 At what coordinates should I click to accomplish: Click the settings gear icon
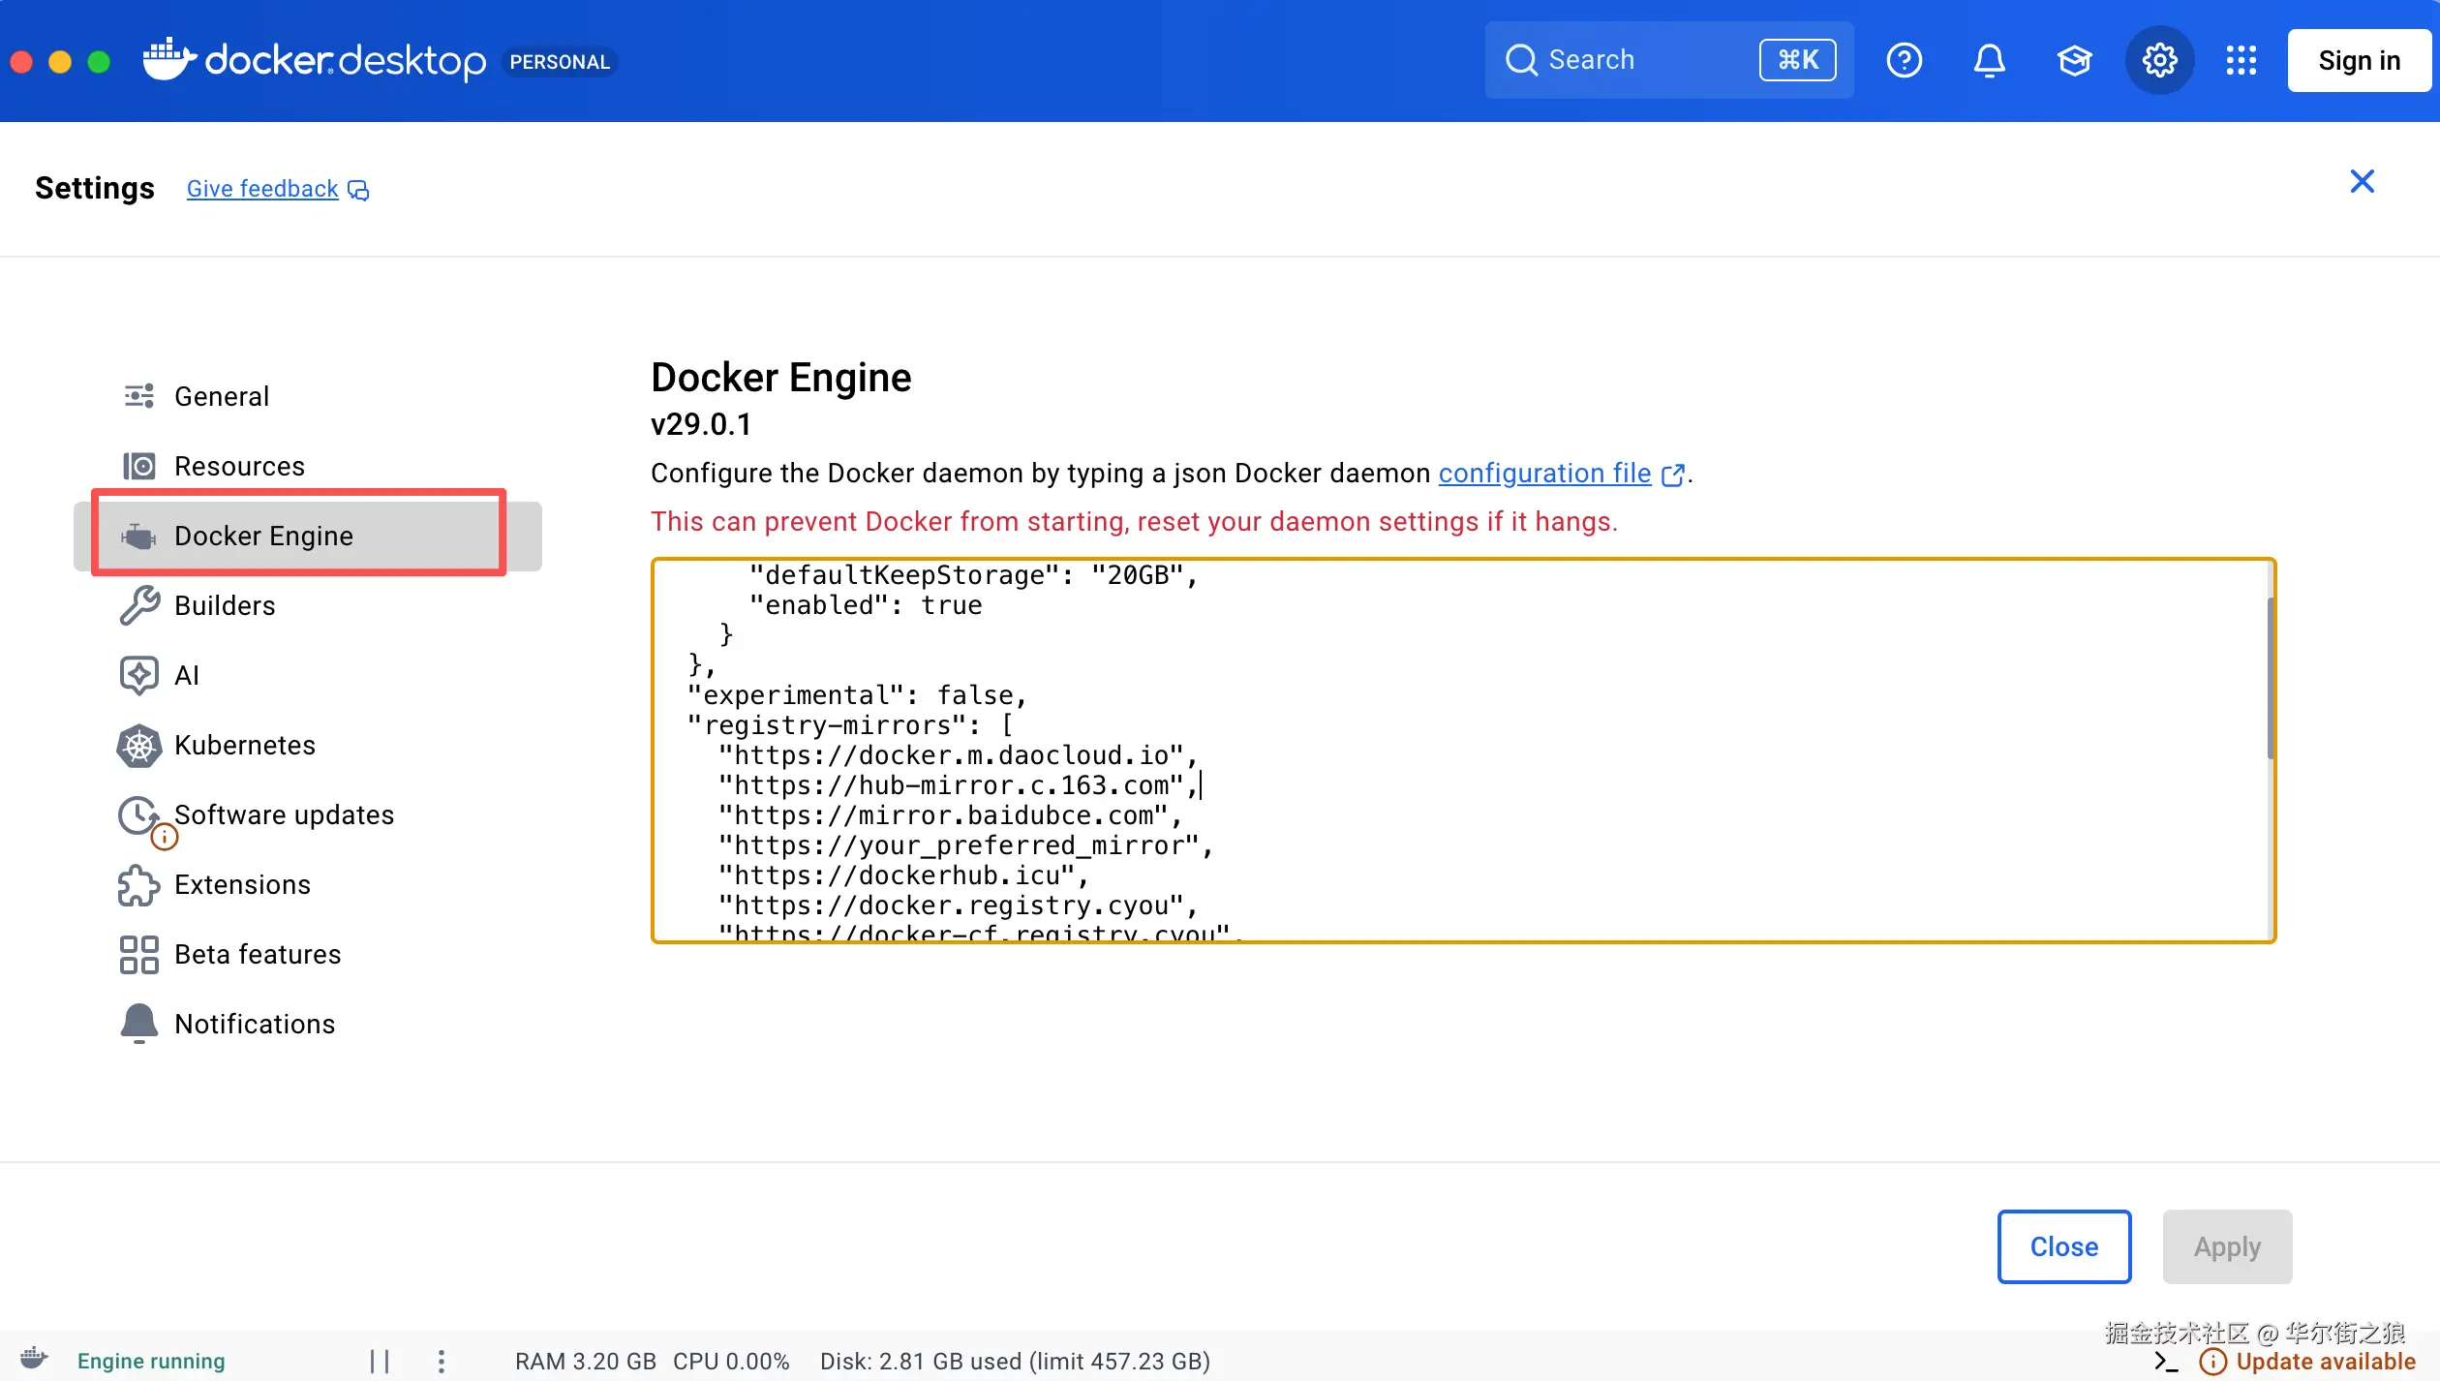(2159, 60)
